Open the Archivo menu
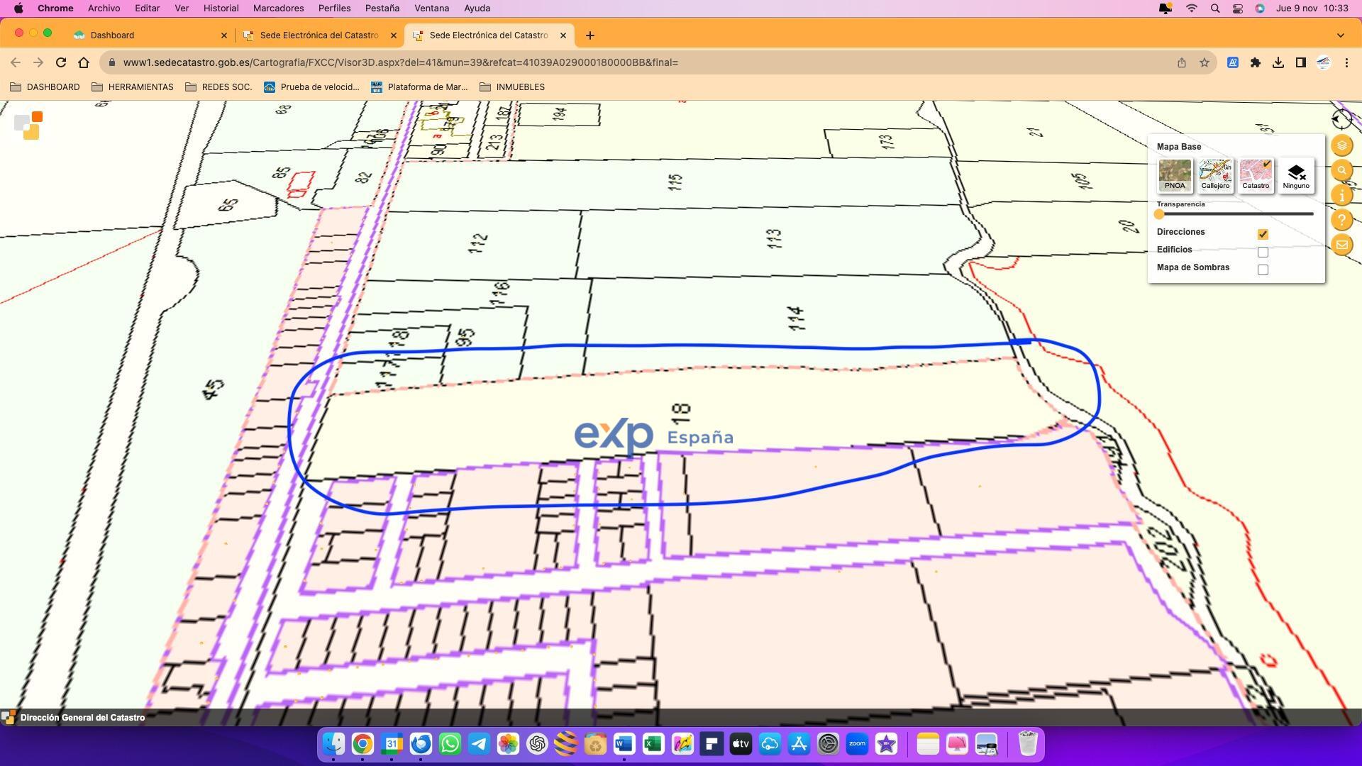 (104, 9)
